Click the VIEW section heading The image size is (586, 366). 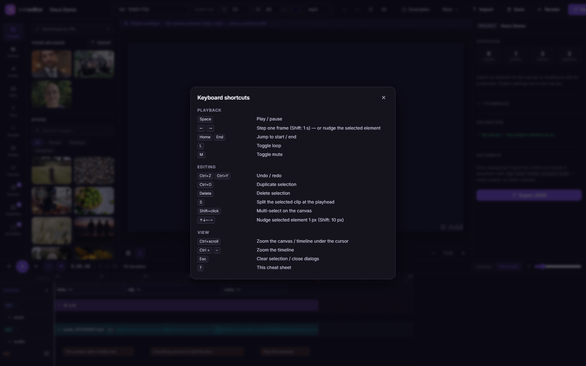(203, 232)
